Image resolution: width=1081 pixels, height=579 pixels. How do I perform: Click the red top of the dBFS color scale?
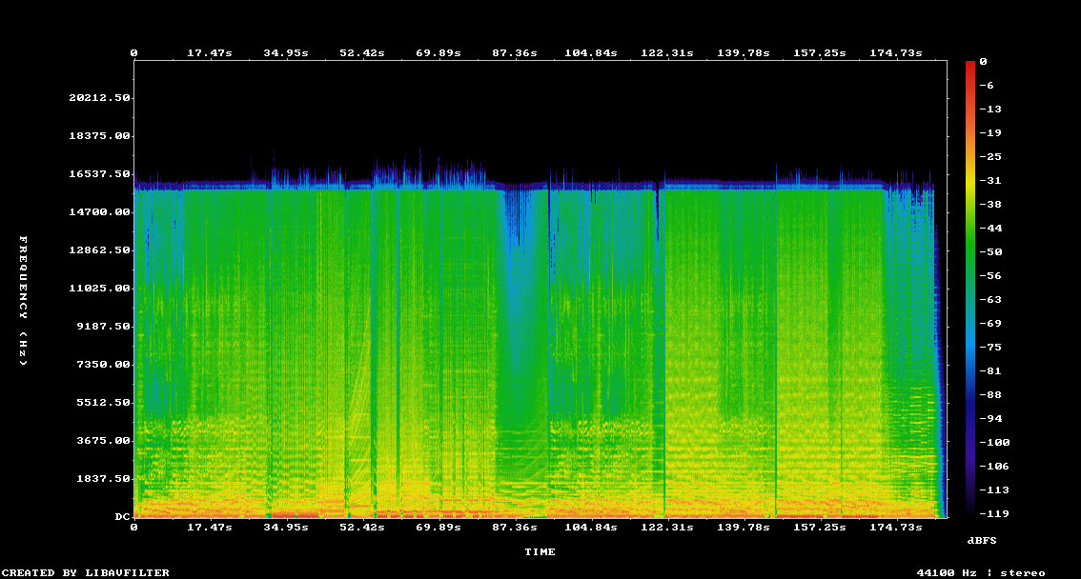[x=970, y=65]
